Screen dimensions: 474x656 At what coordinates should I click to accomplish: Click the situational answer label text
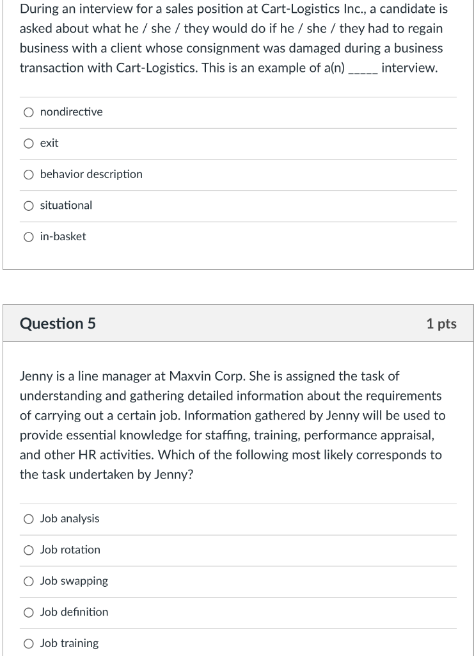click(66, 206)
